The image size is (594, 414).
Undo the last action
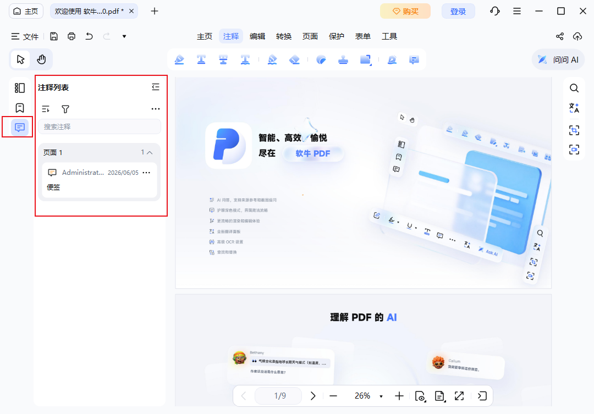click(89, 36)
